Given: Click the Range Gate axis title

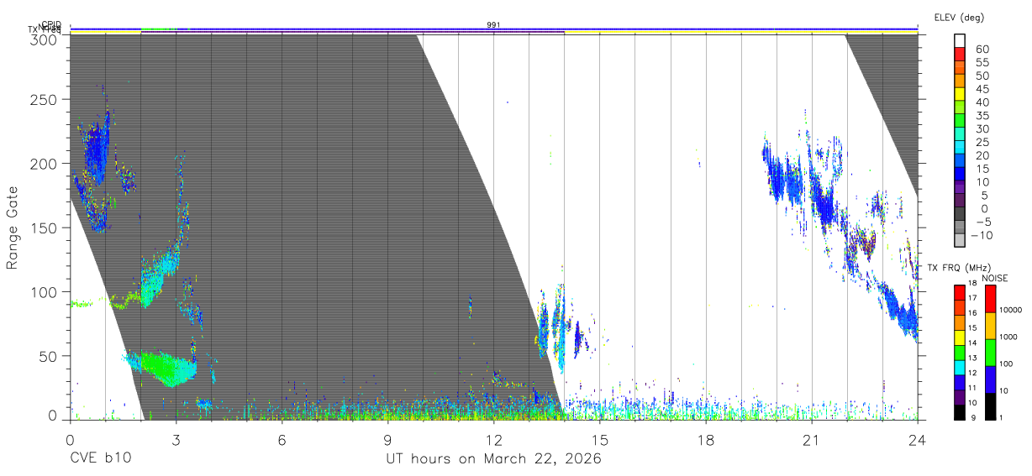Looking at the screenshot, I should pos(13,228).
